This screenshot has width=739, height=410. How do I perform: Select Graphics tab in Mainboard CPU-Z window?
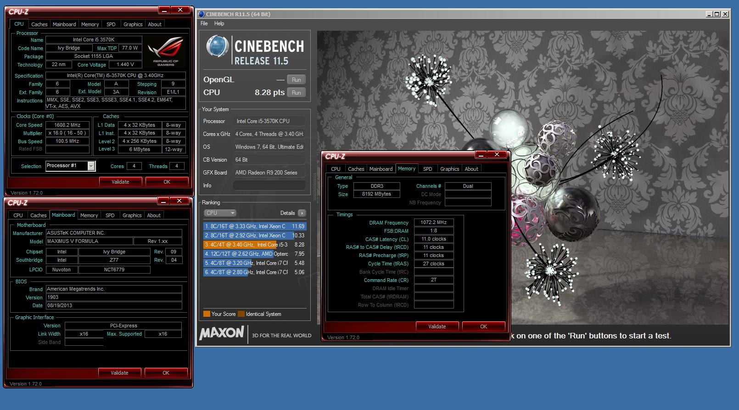coord(132,215)
